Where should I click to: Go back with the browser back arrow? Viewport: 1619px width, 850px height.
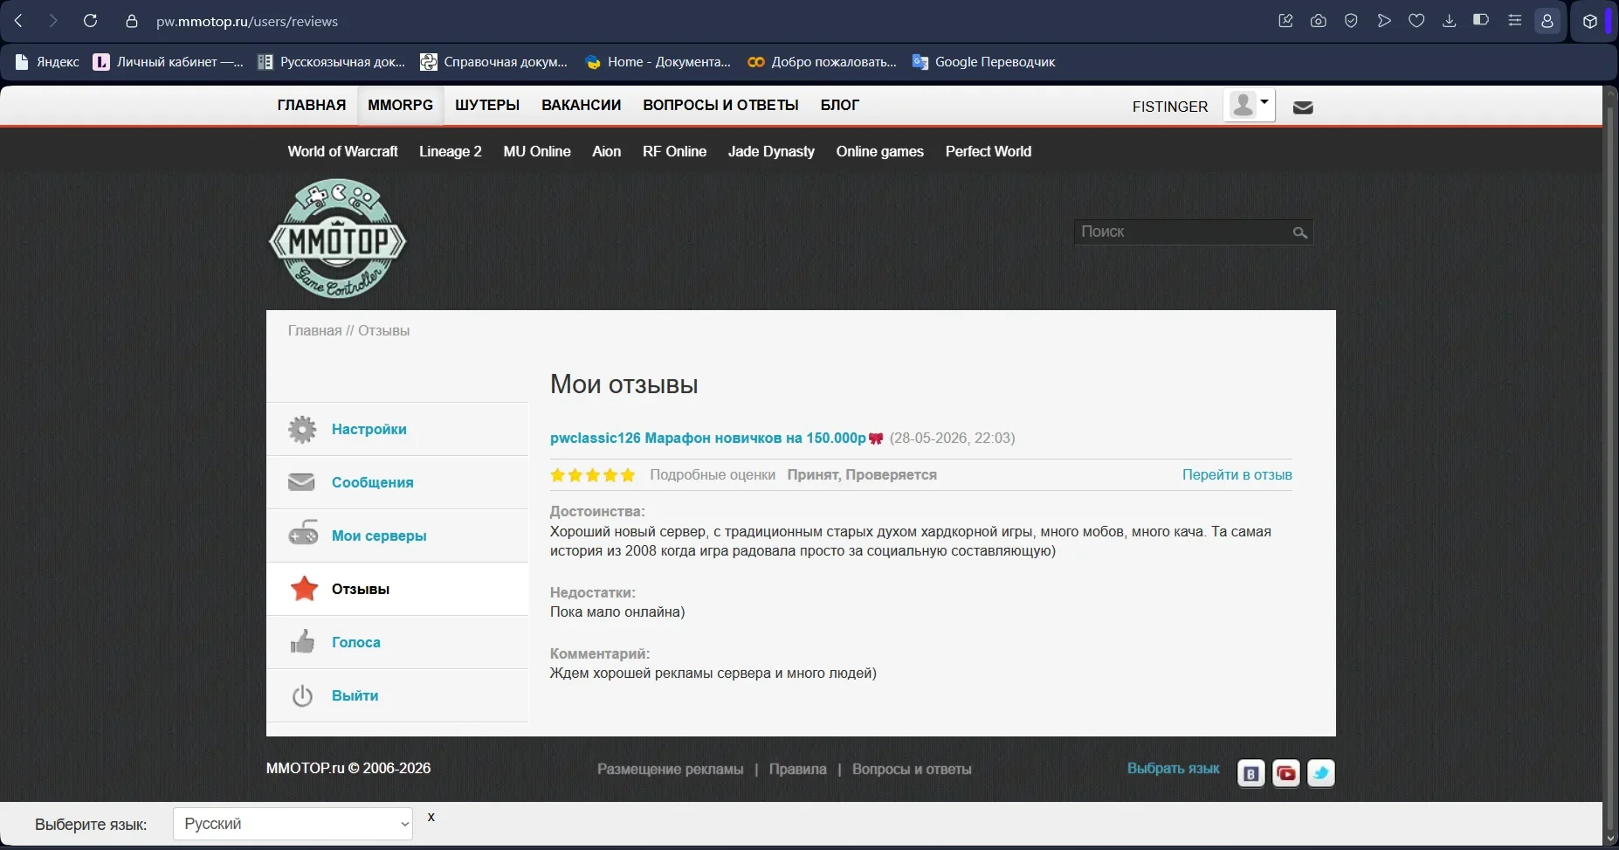click(x=18, y=21)
